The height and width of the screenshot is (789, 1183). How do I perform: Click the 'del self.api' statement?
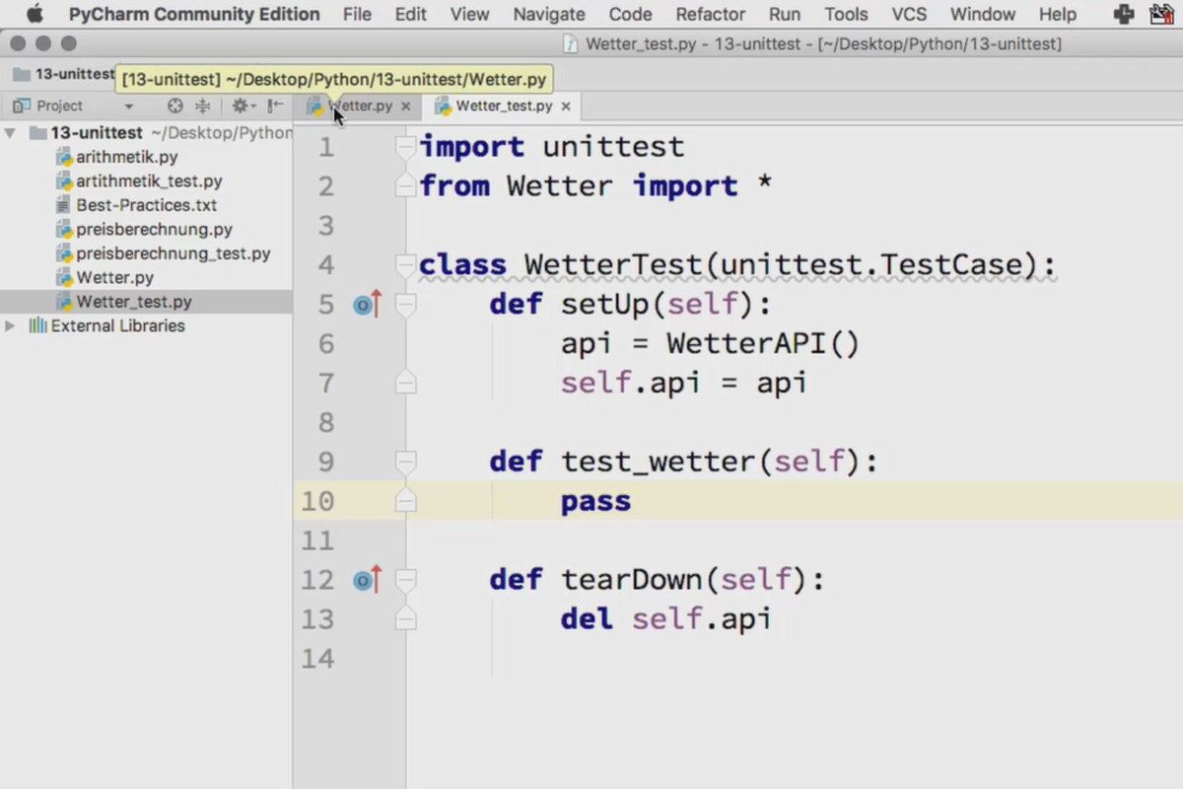pos(665,619)
